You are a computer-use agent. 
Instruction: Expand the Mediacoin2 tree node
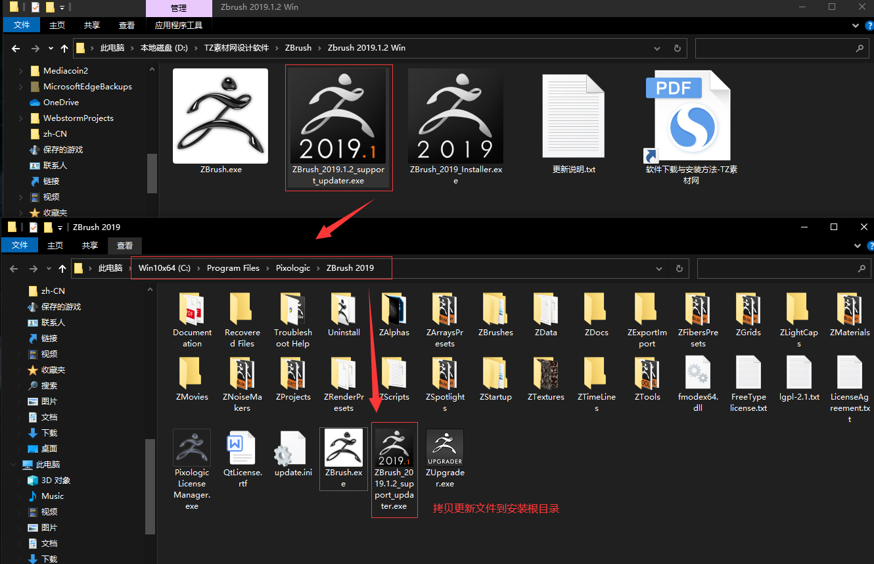pyautogui.click(x=20, y=71)
